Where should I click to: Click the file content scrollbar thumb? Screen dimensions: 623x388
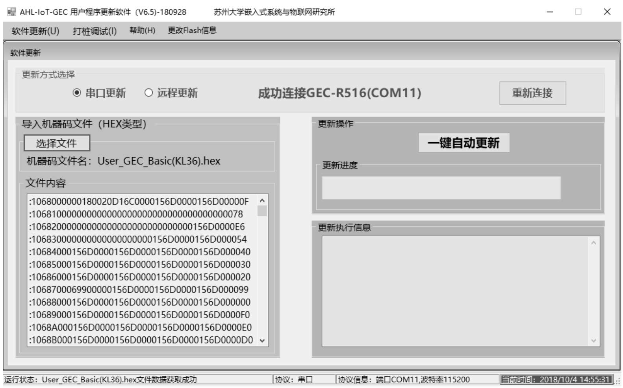pyautogui.click(x=262, y=211)
